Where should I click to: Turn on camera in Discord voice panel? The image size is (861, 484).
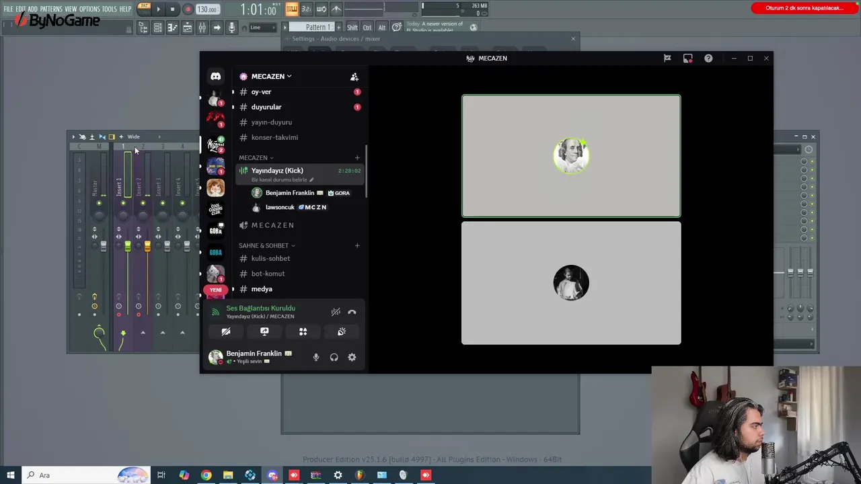(226, 331)
